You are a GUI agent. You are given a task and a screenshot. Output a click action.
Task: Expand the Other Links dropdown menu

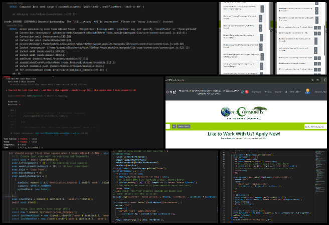click(x=295, y=92)
